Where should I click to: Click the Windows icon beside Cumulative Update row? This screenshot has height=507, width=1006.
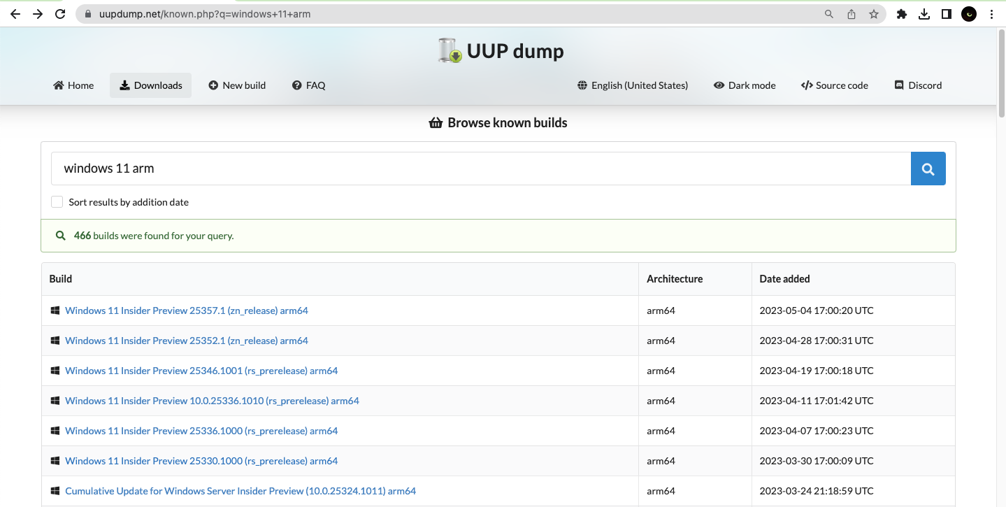(x=55, y=491)
